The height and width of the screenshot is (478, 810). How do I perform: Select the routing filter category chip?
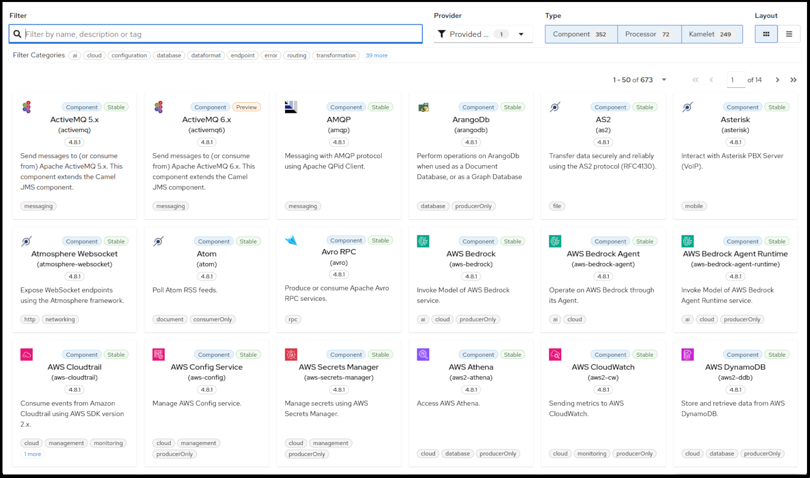[296, 55]
